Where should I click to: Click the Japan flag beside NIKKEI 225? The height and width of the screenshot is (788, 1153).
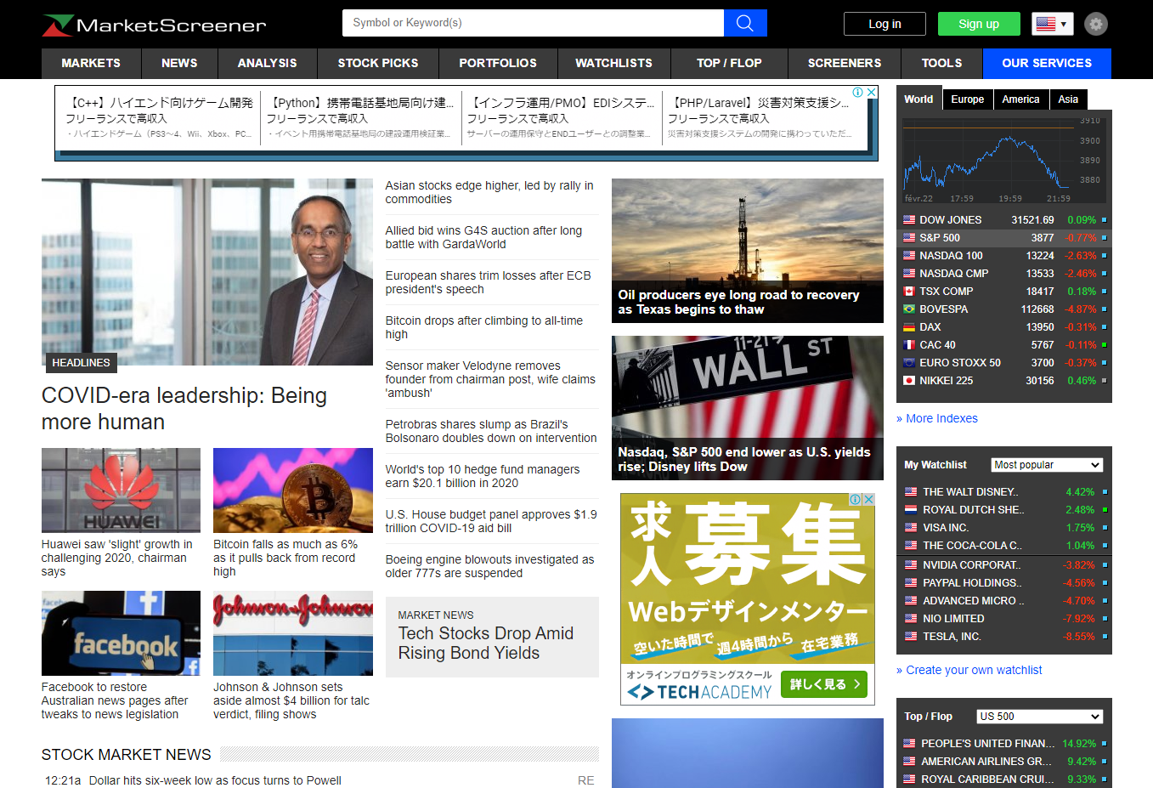tap(909, 381)
